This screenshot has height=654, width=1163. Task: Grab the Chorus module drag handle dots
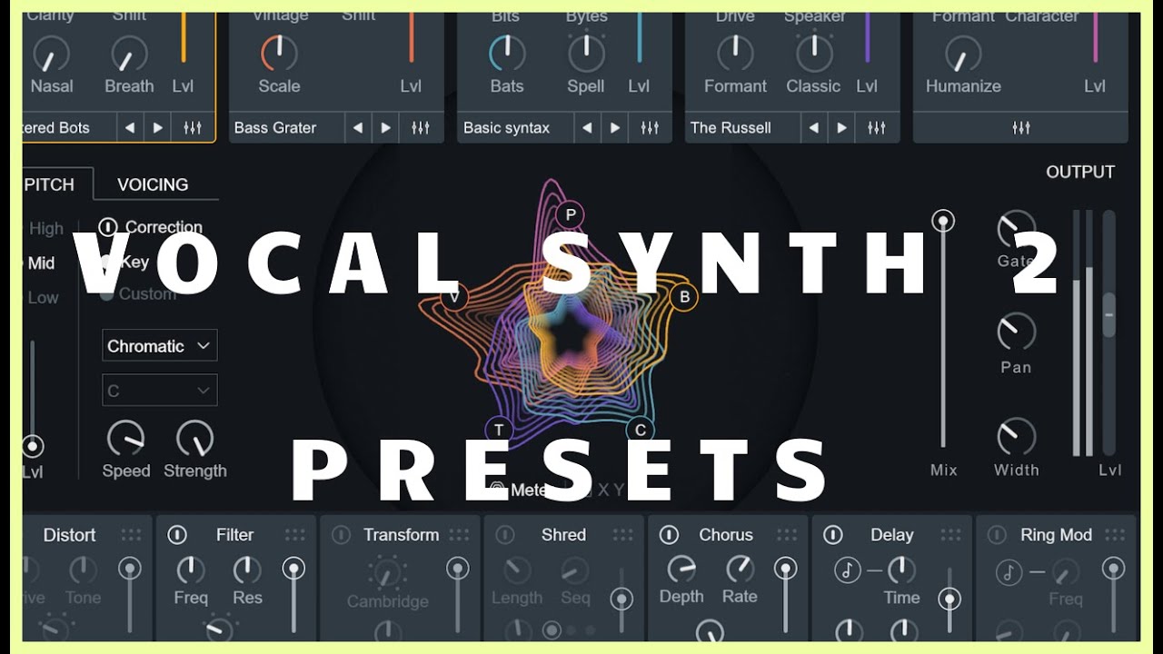click(x=787, y=535)
